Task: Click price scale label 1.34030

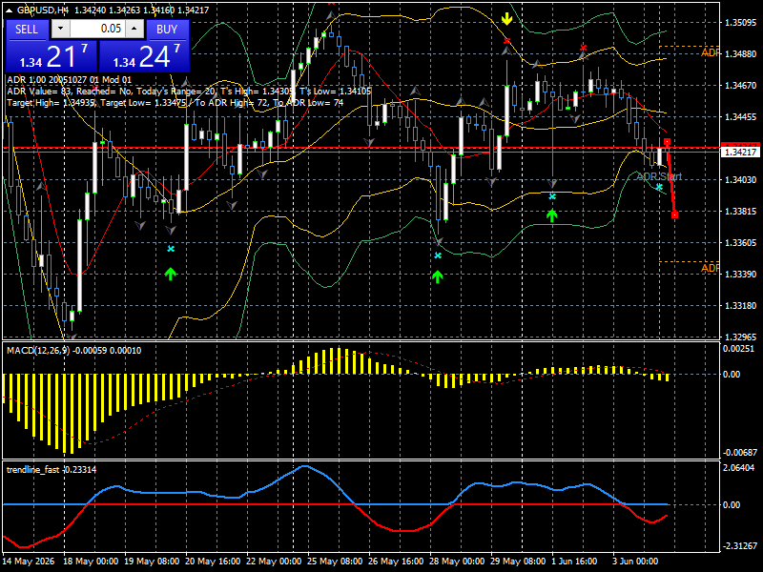Action: (740, 179)
